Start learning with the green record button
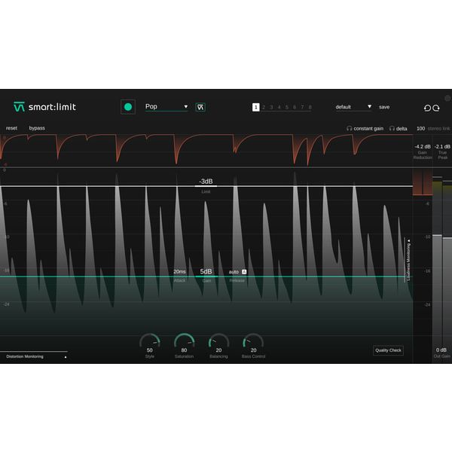452x452 pixels. pyautogui.click(x=128, y=107)
